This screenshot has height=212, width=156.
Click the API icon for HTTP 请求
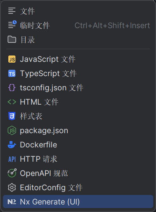(12, 159)
